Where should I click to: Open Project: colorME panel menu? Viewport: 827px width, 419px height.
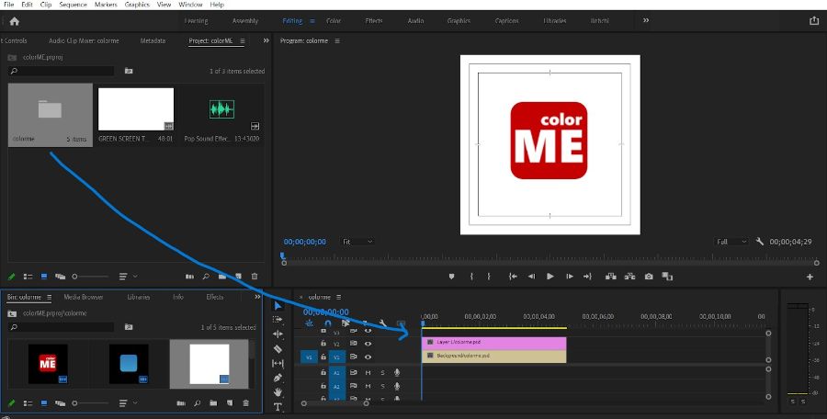pyautogui.click(x=243, y=40)
